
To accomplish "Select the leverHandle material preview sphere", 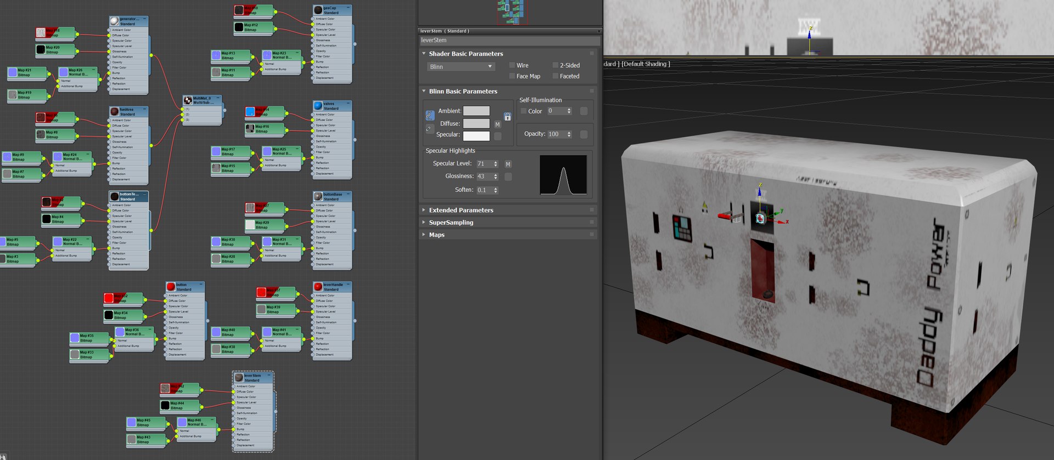I will (318, 287).
